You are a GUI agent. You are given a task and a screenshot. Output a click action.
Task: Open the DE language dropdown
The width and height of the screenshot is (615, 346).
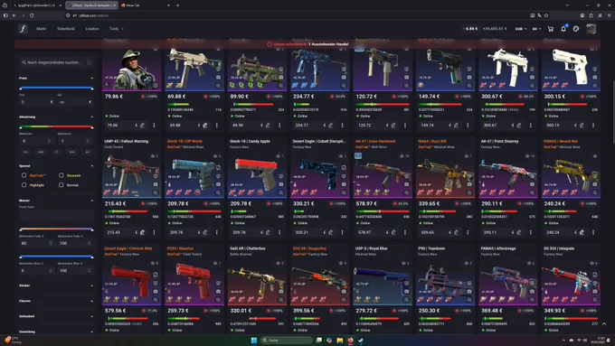pos(536,29)
